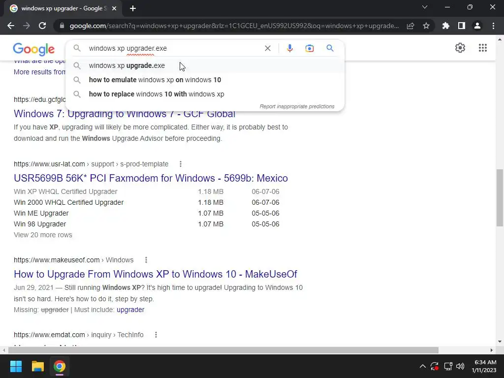Click the Google logo

(34, 49)
